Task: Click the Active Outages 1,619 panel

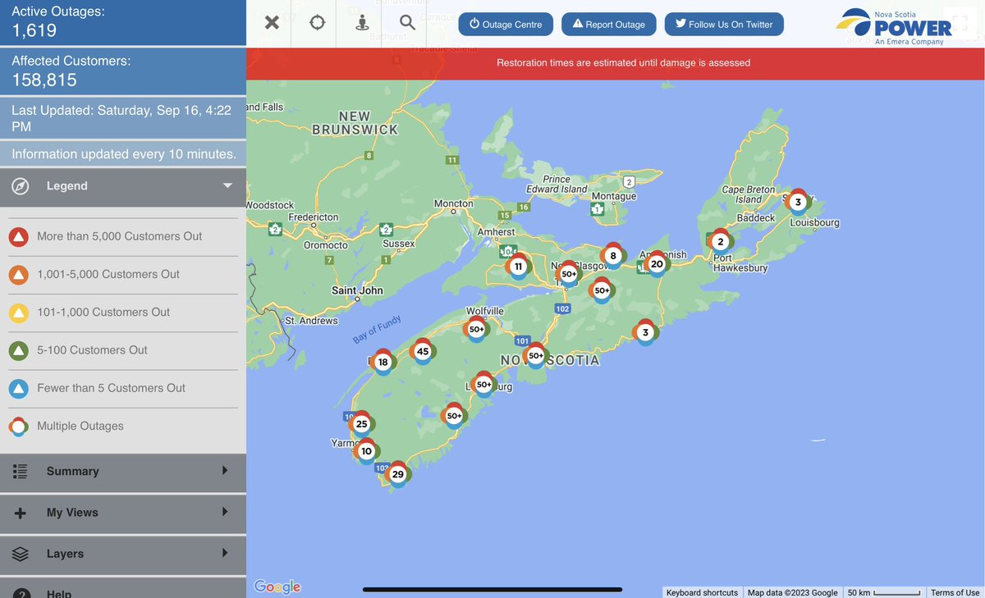Action: [x=123, y=23]
